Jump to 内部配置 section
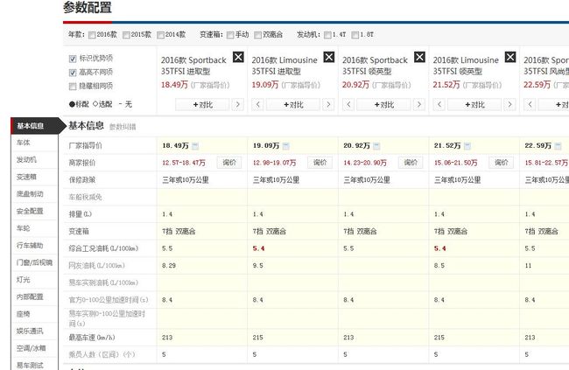 click(34, 297)
